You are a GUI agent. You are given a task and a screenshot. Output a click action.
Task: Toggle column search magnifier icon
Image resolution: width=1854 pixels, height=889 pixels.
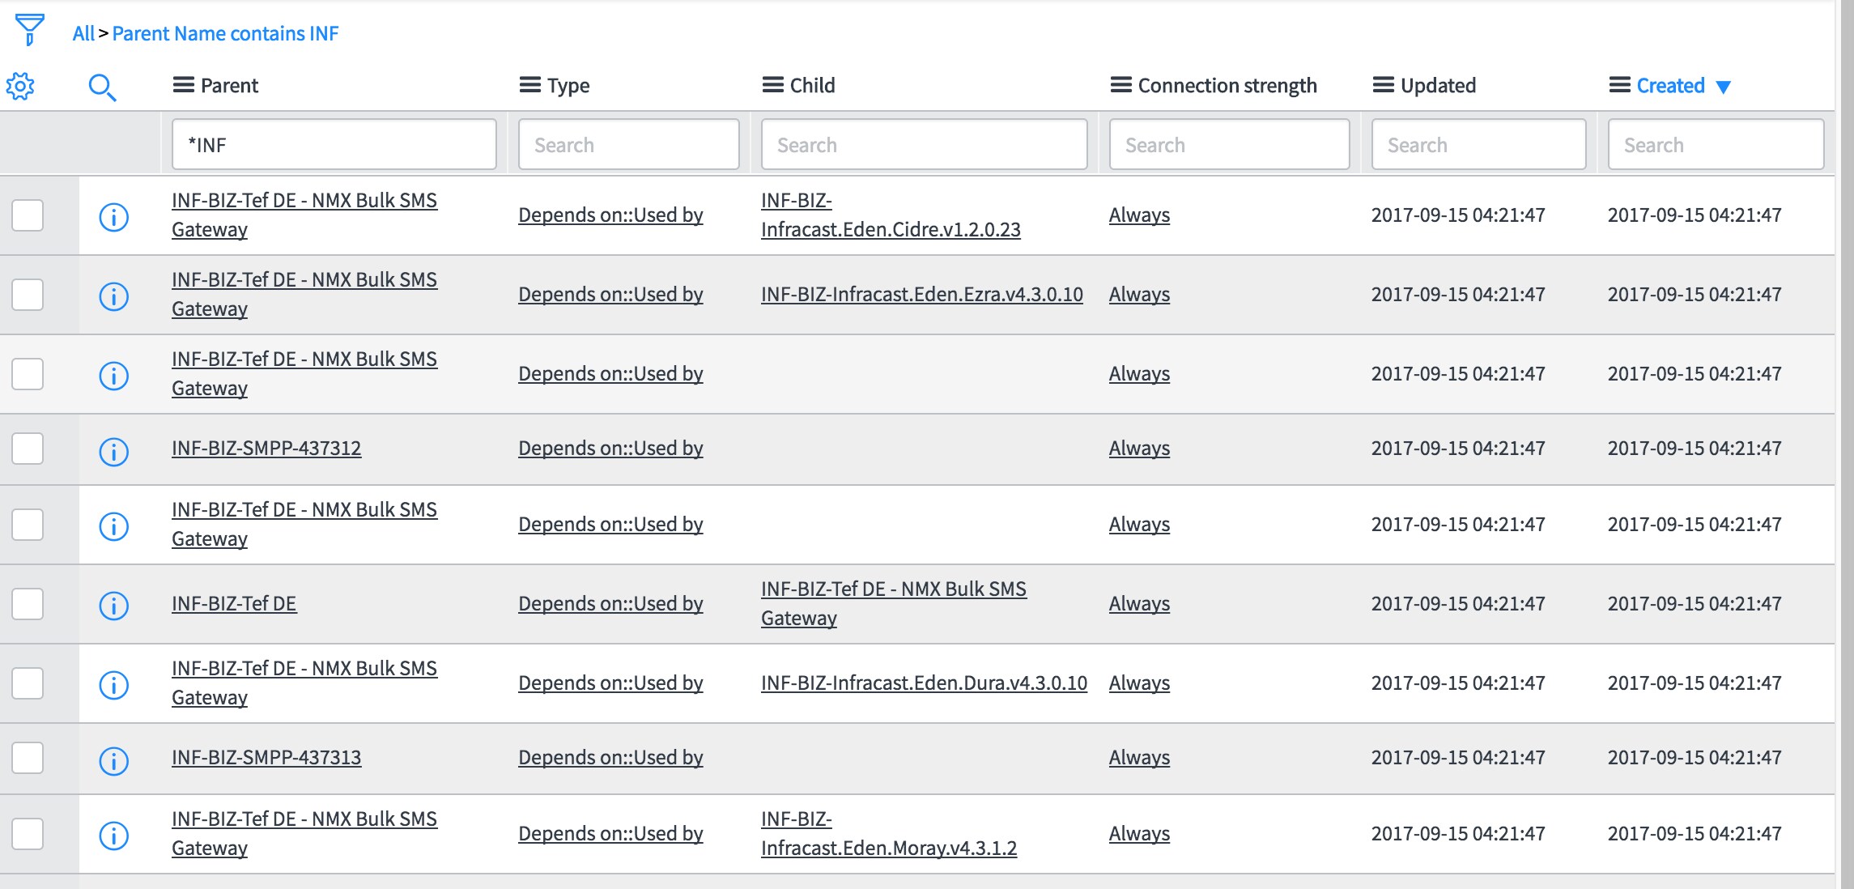102,87
